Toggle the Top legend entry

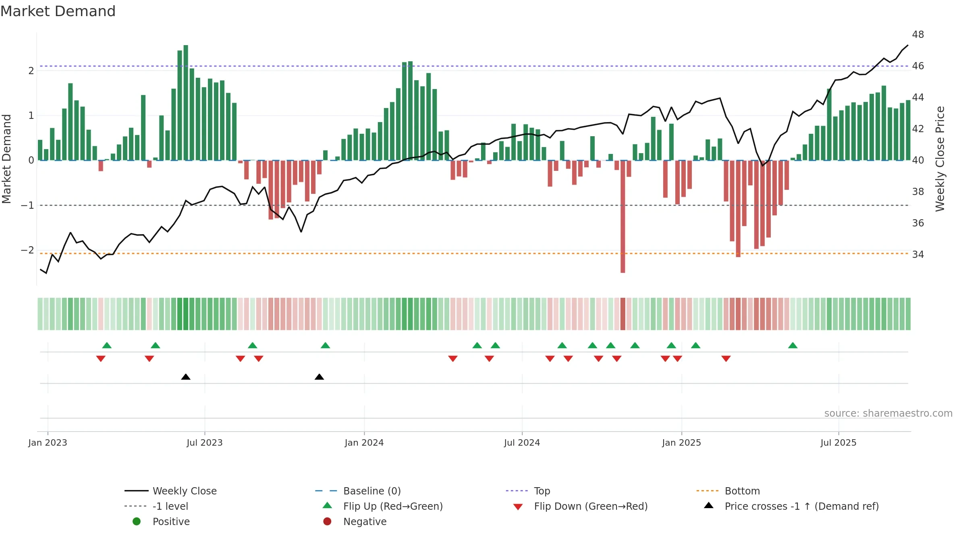528,491
